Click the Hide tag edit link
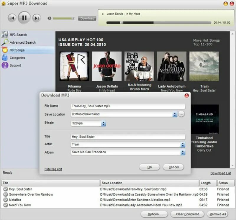 coord(53,169)
